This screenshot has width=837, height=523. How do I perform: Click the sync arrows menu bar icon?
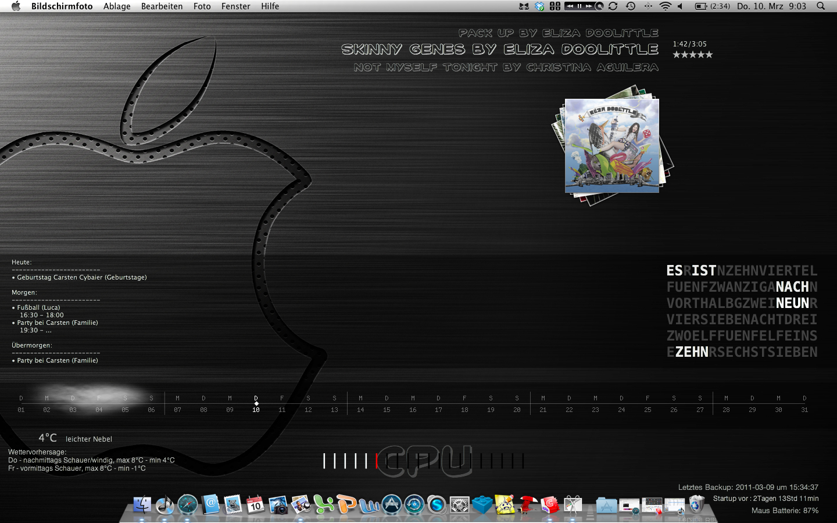[613, 6]
